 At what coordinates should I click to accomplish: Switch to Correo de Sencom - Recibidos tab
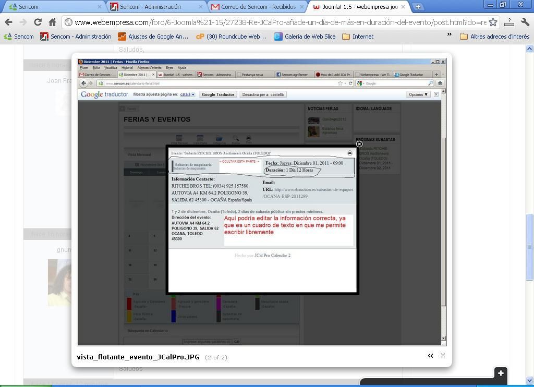point(257,7)
